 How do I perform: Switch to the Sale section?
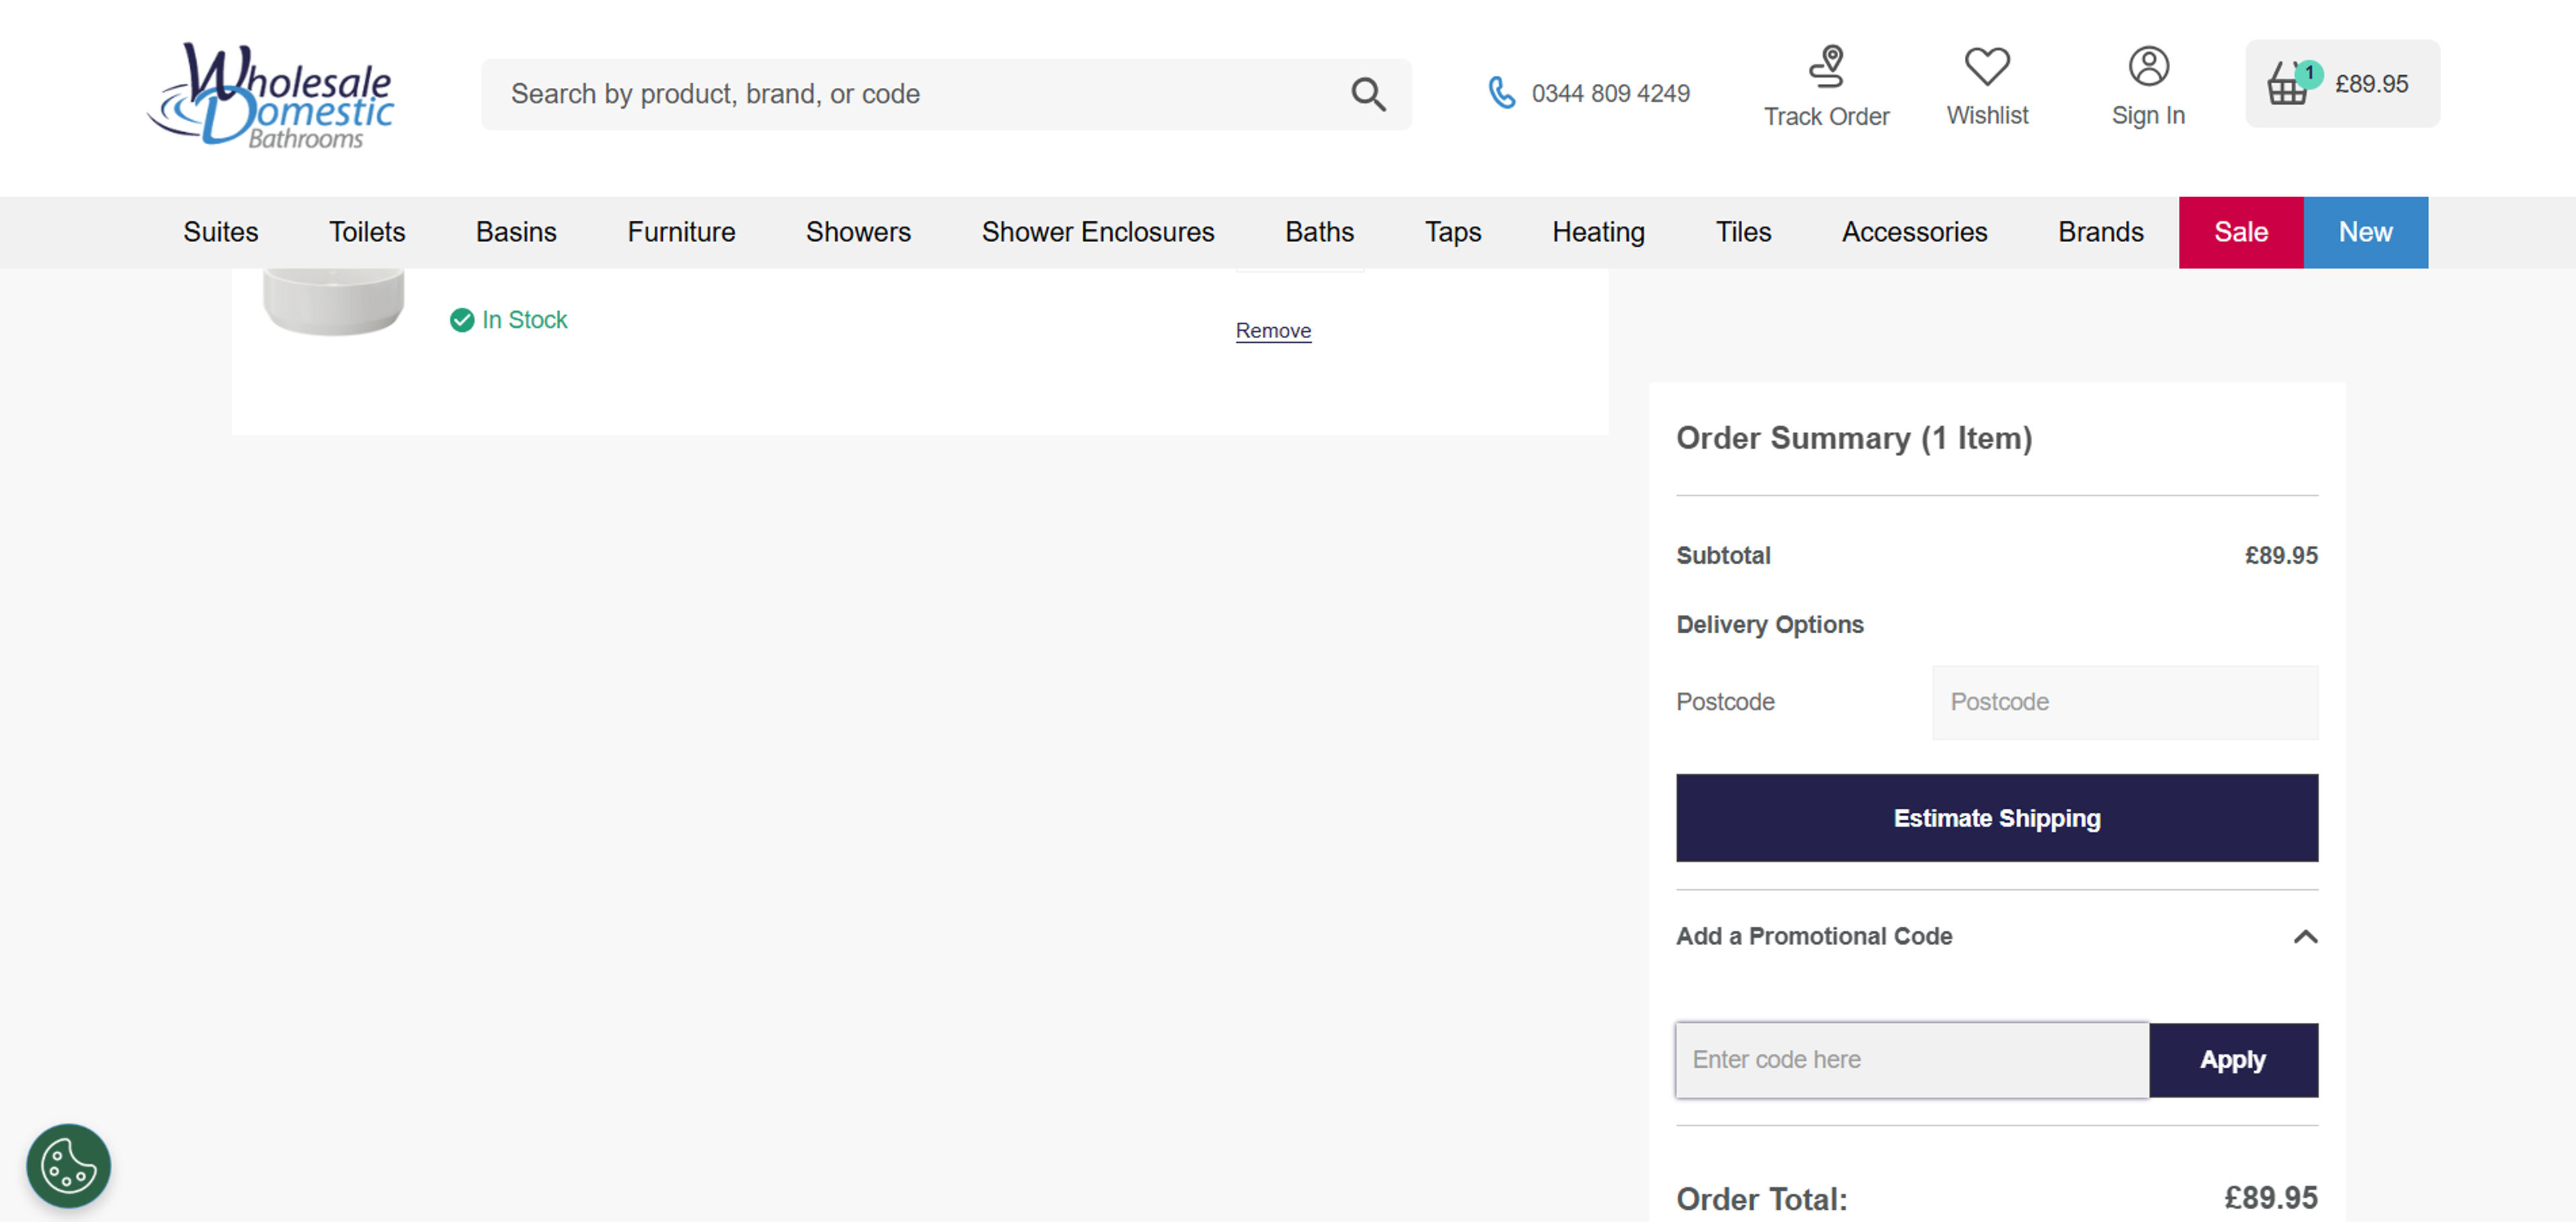(x=2239, y=232)
